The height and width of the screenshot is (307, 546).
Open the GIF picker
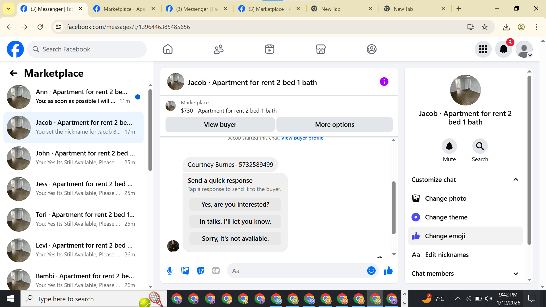point(216,271)
